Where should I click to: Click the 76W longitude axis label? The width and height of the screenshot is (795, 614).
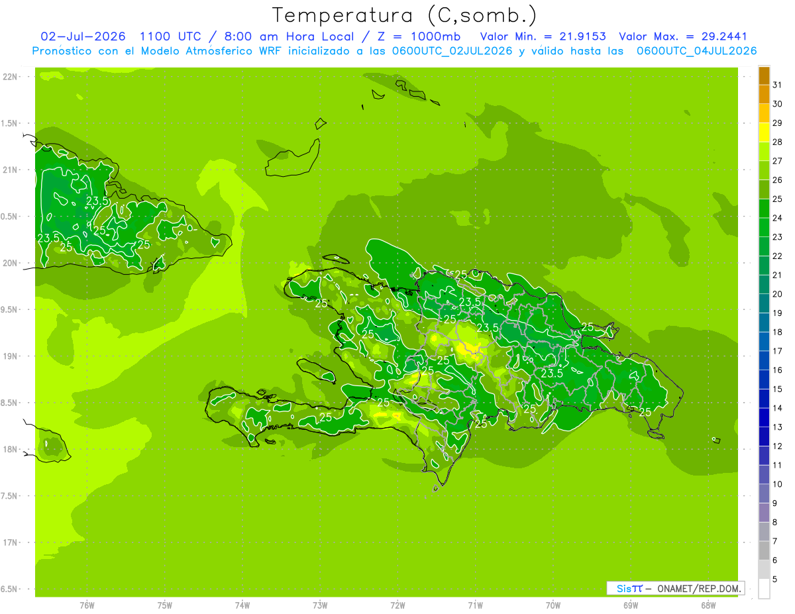tap(87, 605)
